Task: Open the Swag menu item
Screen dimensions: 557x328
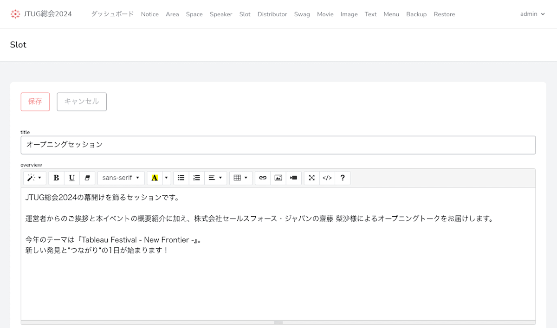Action: coord(302,14)
